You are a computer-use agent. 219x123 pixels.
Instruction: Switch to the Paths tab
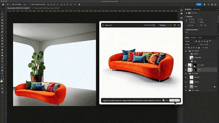[200, 38]
